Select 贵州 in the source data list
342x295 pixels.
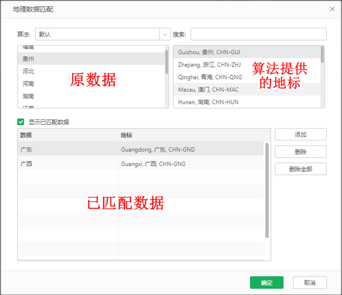tap(91, 59)
